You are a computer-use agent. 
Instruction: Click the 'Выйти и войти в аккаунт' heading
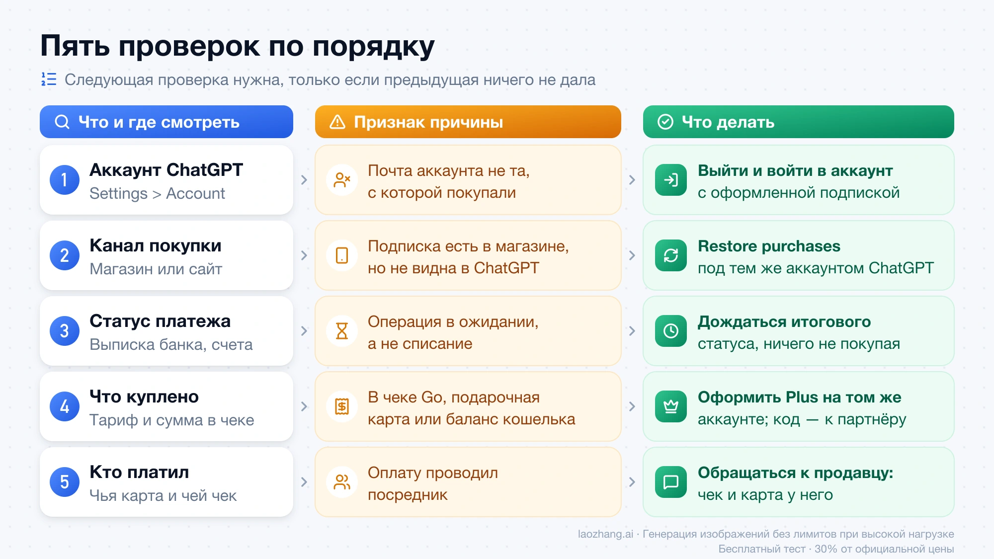[x=795, y=170]
